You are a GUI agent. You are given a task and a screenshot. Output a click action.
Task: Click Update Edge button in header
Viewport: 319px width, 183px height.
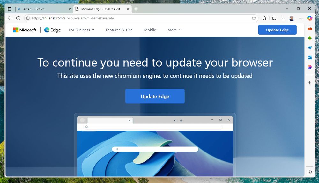(x=277, y=30)
